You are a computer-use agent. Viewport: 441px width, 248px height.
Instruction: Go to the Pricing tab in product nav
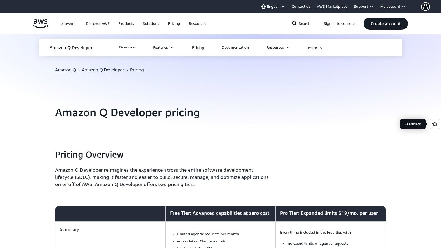click(x=198, y=48)
